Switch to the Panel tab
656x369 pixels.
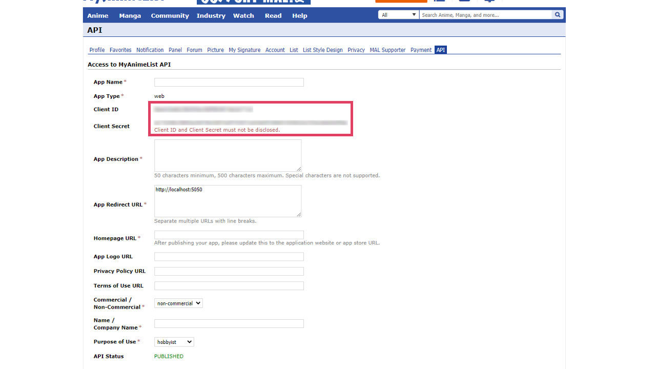click(175, 50)
